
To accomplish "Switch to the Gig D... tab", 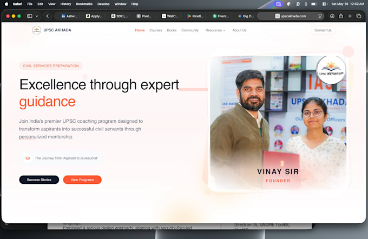I will point(246,16).
